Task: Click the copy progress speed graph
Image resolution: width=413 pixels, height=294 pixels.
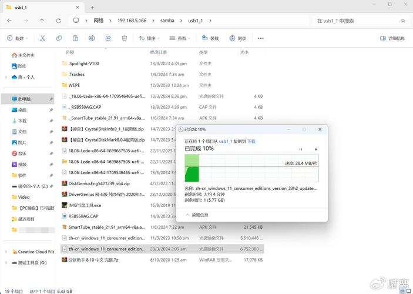Action: tap(251, 168)
